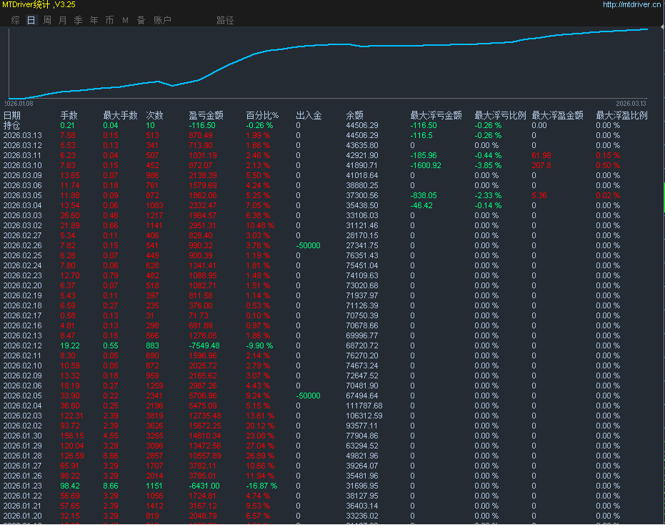This screenshot has width=665, height=525.
Task: Select the 币 currency view icon
Action: [x=109, y=20]
